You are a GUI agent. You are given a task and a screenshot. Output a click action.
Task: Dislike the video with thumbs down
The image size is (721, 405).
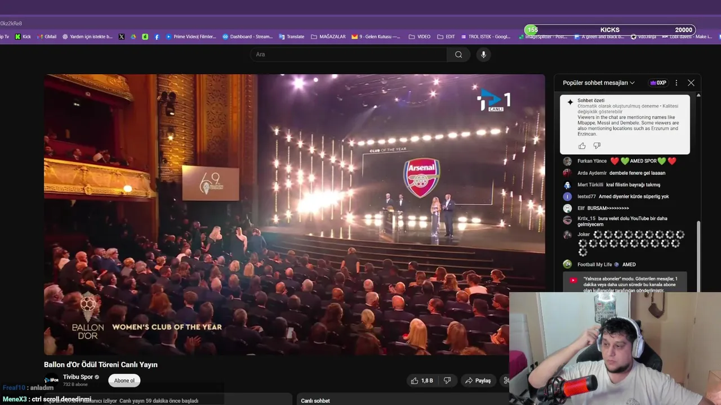click(x=447, y=381)
